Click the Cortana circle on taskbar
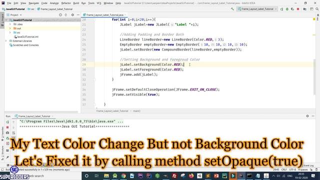320x180 pixels. (86, 176)
